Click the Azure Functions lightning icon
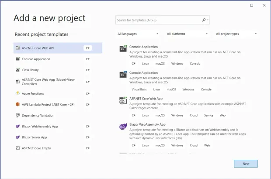 [17, 93]
